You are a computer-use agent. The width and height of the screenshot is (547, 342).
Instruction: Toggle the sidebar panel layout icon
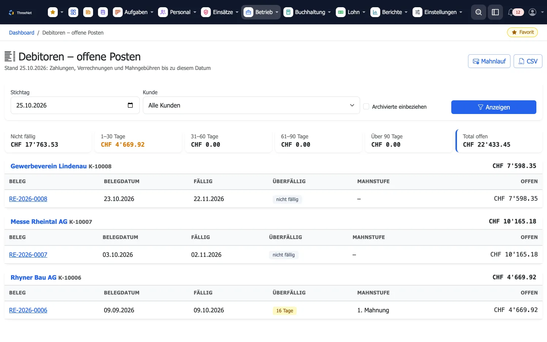click(495, 12)
